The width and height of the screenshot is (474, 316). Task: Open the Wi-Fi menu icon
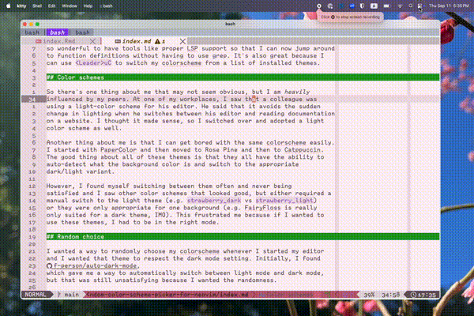coord(400,6)
